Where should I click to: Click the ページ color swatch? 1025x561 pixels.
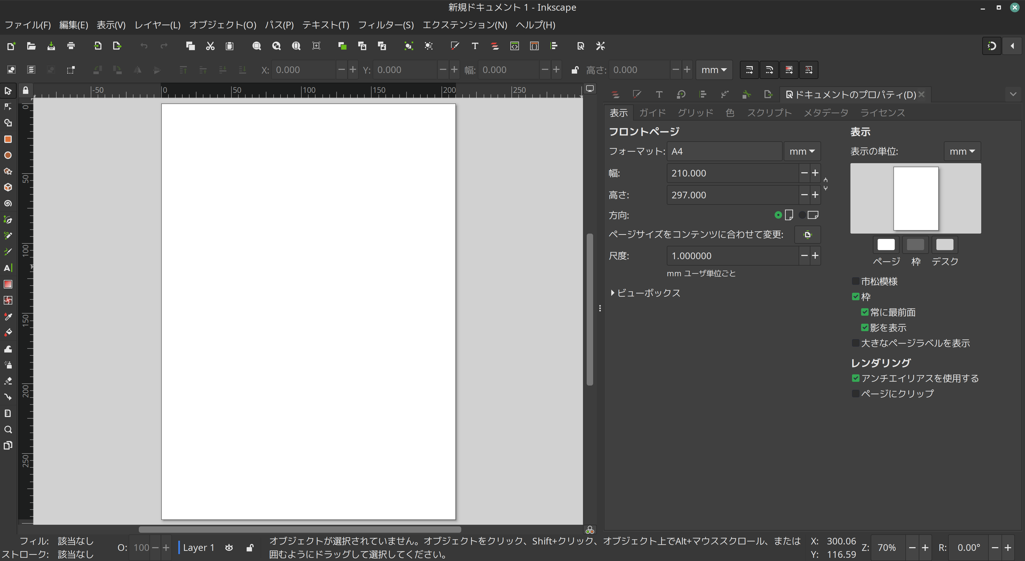click(x=886, y=245)
